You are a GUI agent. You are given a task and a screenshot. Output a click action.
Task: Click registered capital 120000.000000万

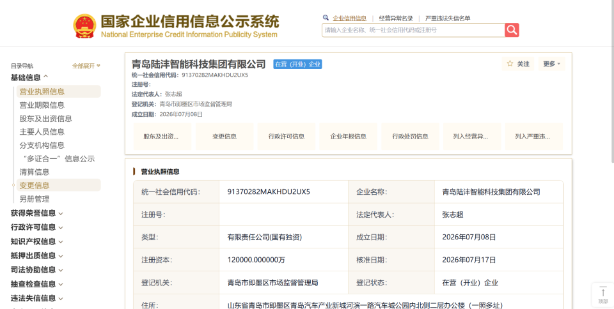click(256, 260)
